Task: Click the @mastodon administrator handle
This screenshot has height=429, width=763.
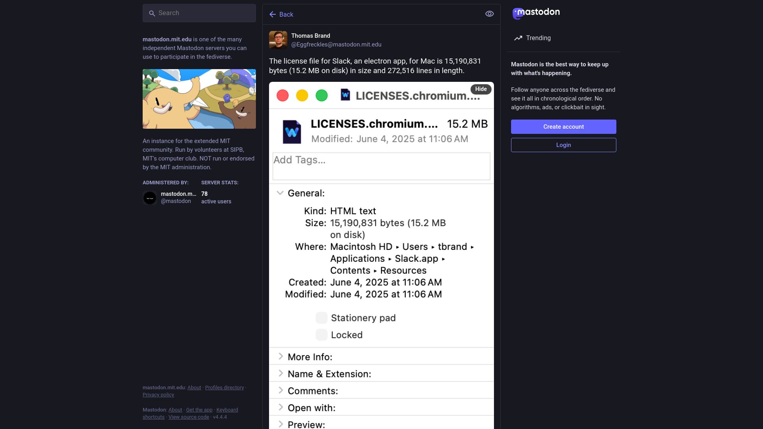Action: coord(176,201)
